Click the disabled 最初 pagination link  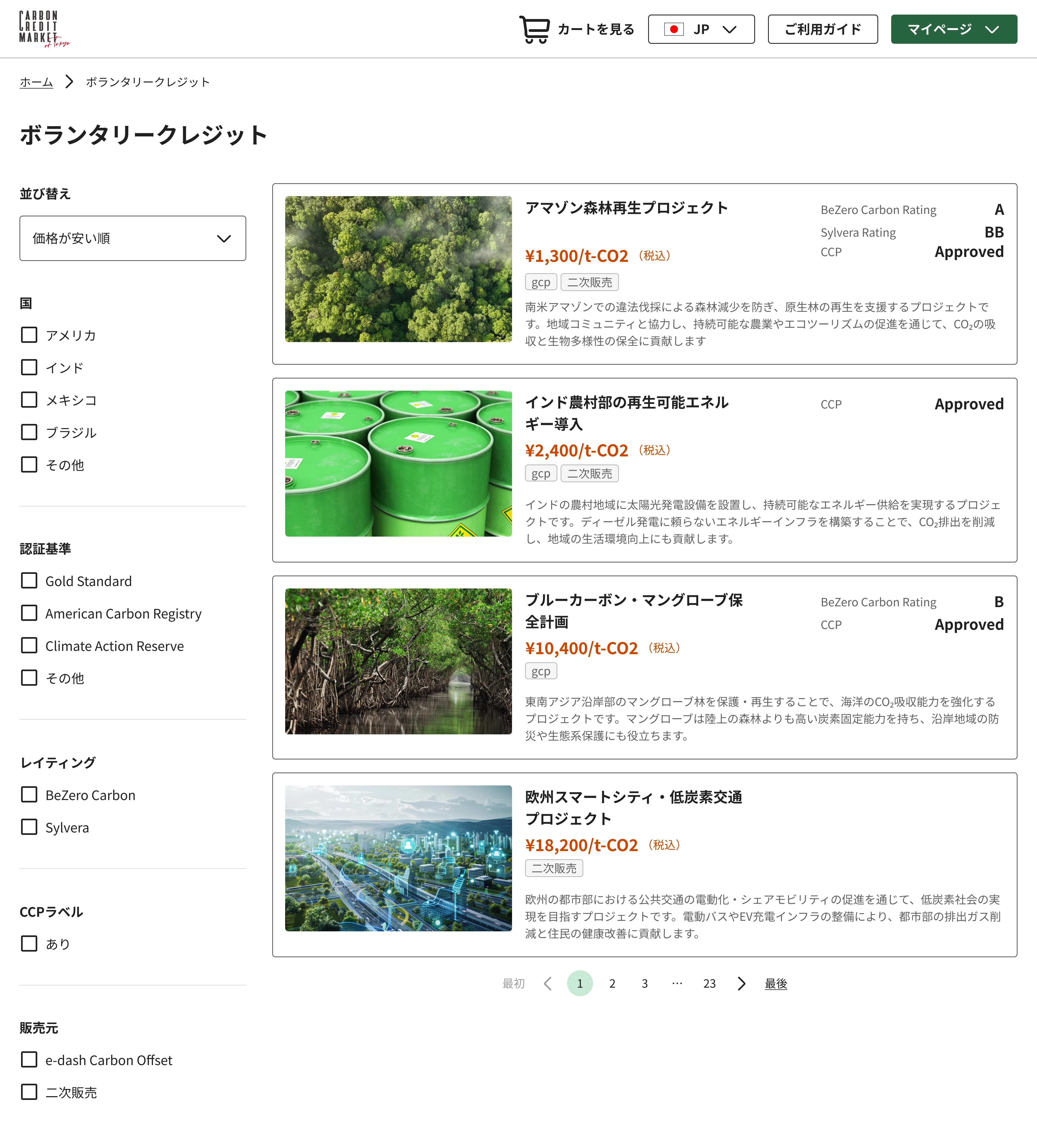tap(513, 983)
